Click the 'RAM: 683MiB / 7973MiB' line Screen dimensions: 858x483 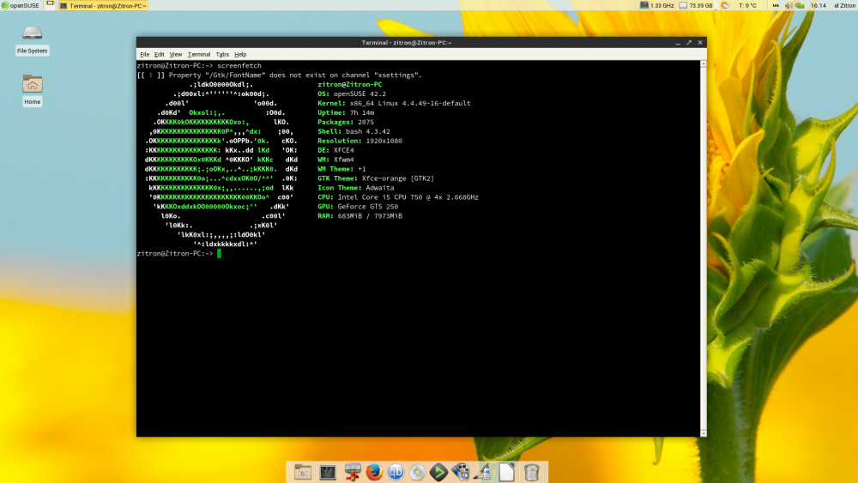(x=360, y=216)
